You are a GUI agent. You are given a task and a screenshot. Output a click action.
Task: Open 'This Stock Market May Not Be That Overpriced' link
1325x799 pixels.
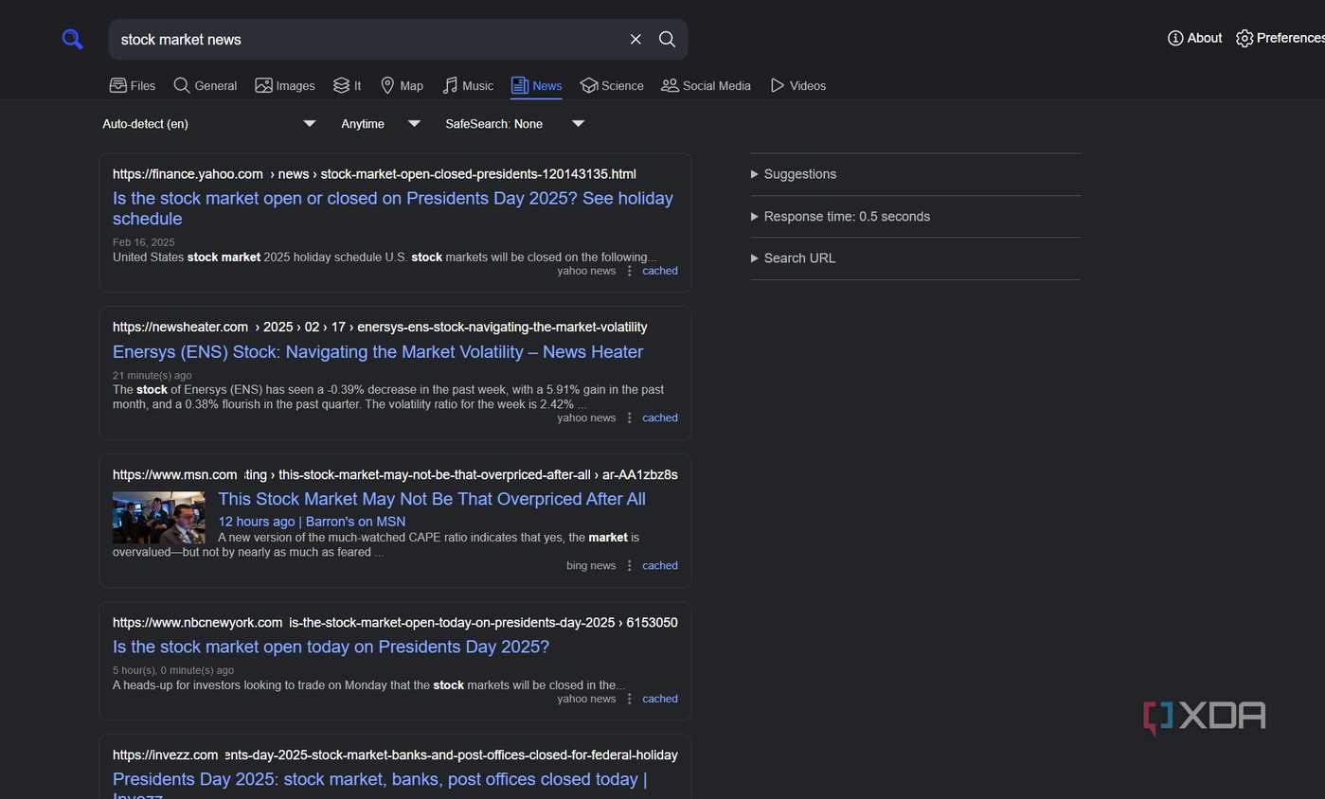coord(432,499)
